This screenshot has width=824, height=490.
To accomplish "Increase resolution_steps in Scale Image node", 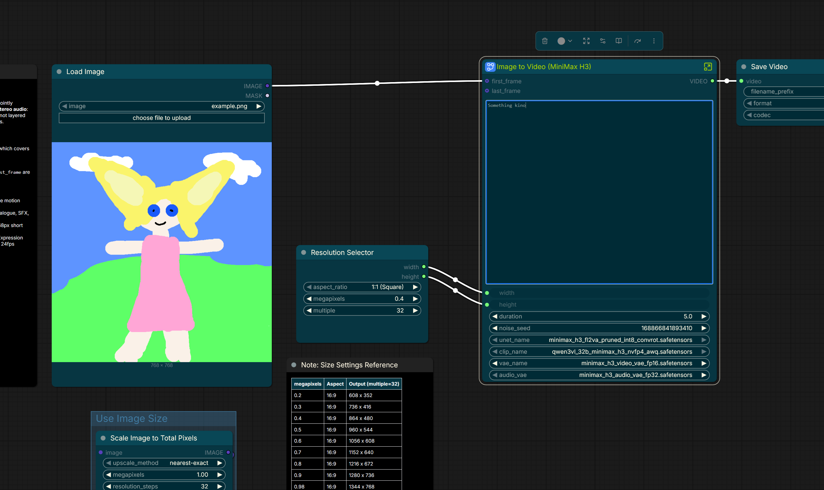I will [x=220, y=486].
